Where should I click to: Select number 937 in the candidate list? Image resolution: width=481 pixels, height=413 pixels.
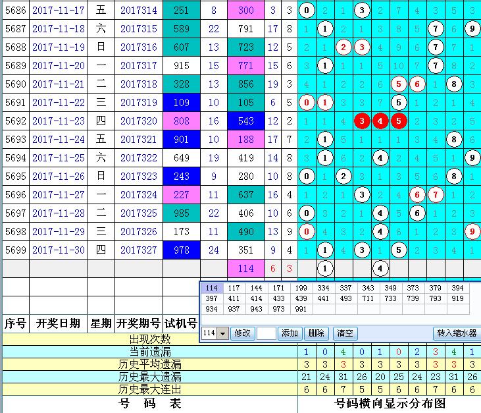click(x=234, y=309)
